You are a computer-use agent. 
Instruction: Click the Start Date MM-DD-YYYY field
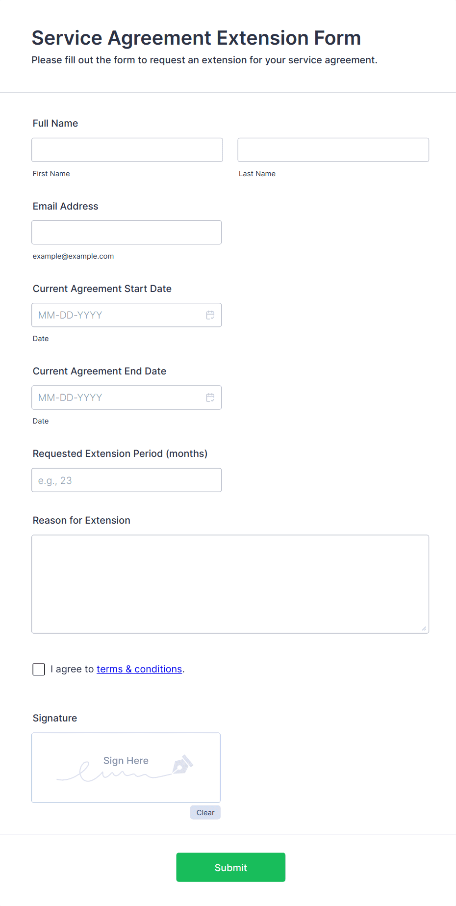118,315
